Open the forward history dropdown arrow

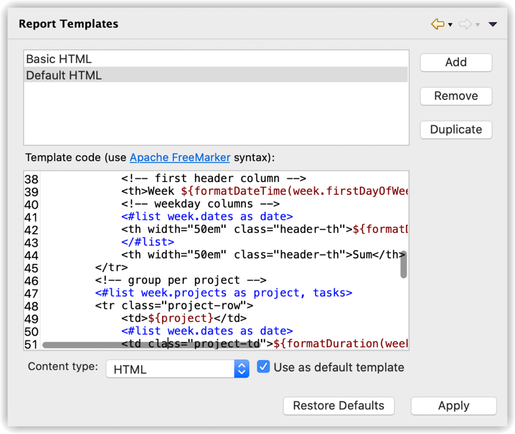tap(478, 24)
